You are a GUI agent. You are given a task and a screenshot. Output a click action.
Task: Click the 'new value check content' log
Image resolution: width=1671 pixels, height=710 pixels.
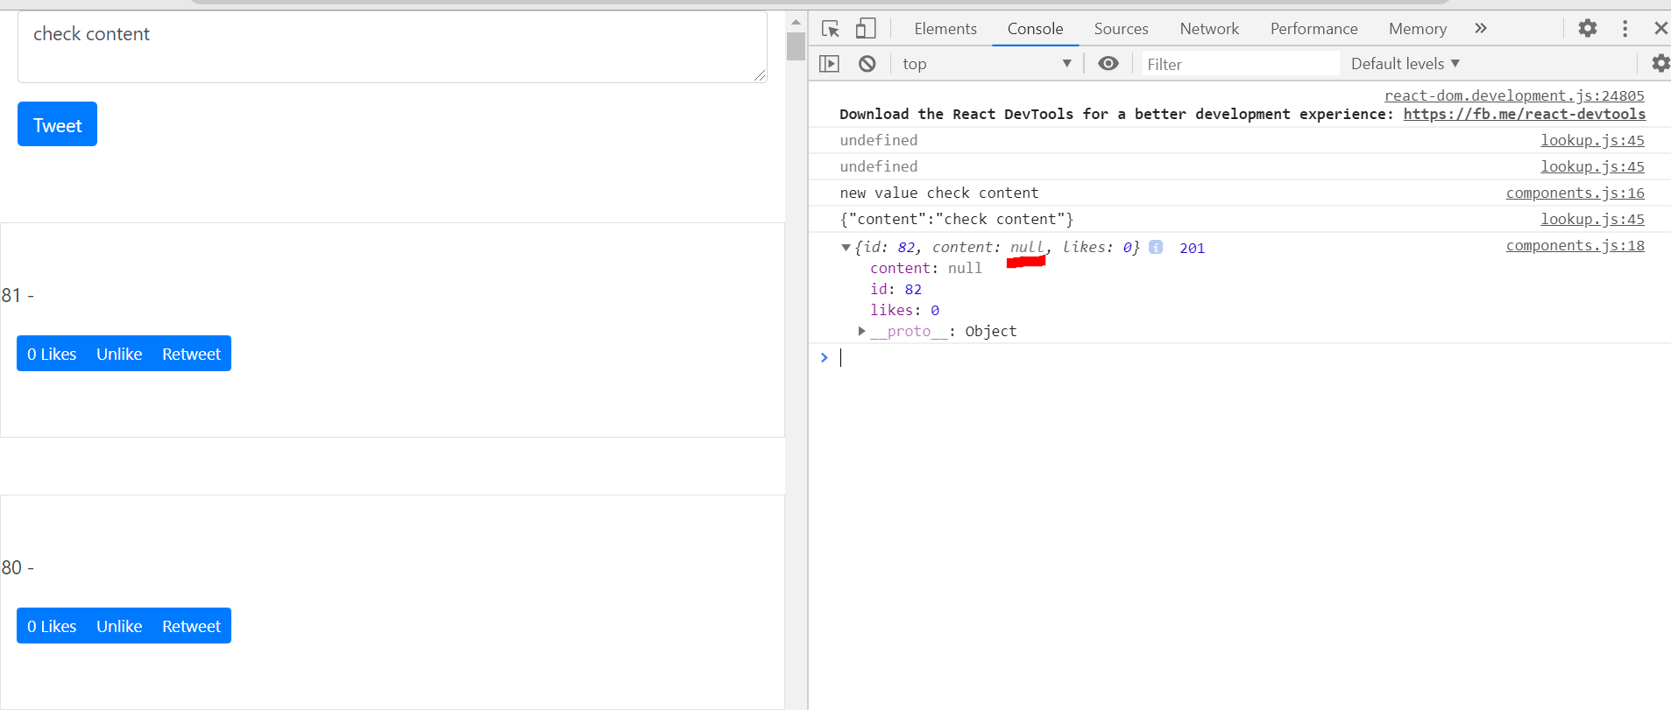(938, 193)
